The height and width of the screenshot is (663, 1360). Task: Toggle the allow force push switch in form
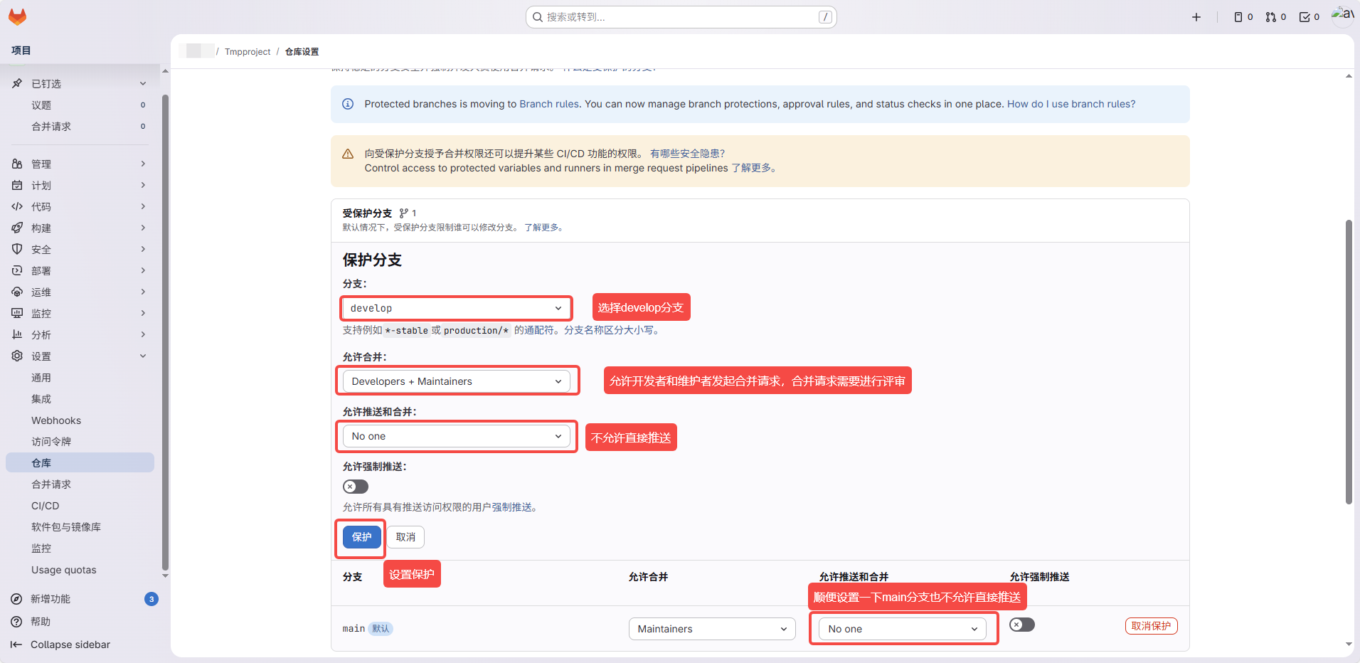(x=356, y=487)
